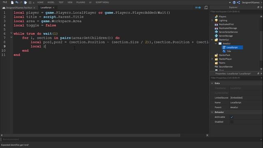Click the blue script view icon above the editor
The width and height of the screenshot is (263, 148).
[x=198, y=7]
